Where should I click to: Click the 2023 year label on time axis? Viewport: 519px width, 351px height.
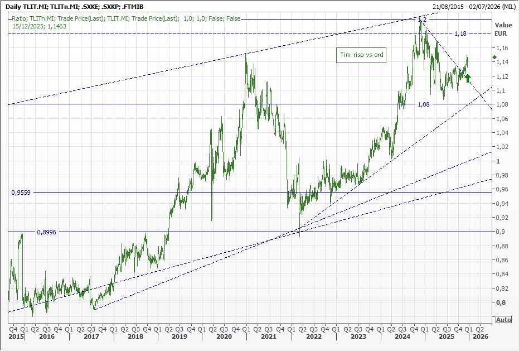[x=358, y=337]
